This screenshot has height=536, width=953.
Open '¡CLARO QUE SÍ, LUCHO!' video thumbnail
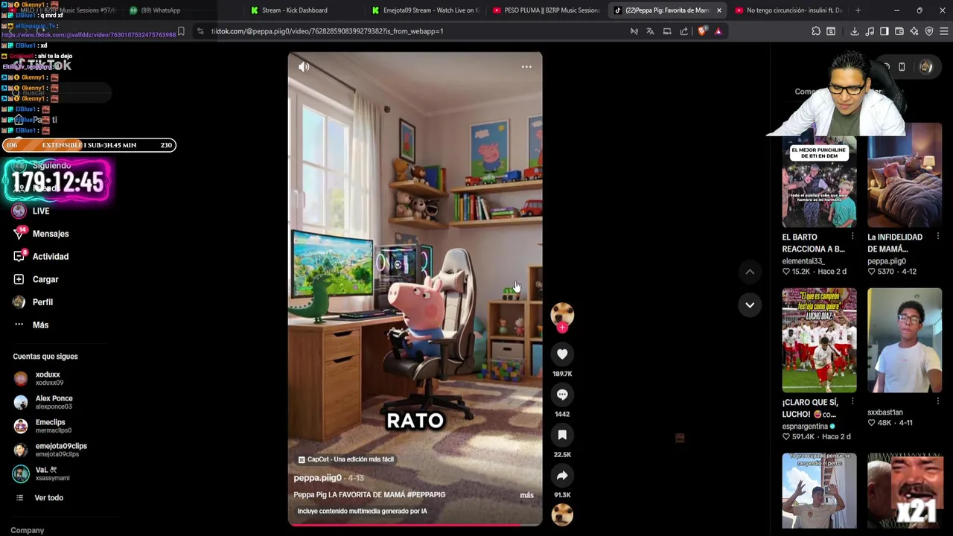tap(819, 340)
